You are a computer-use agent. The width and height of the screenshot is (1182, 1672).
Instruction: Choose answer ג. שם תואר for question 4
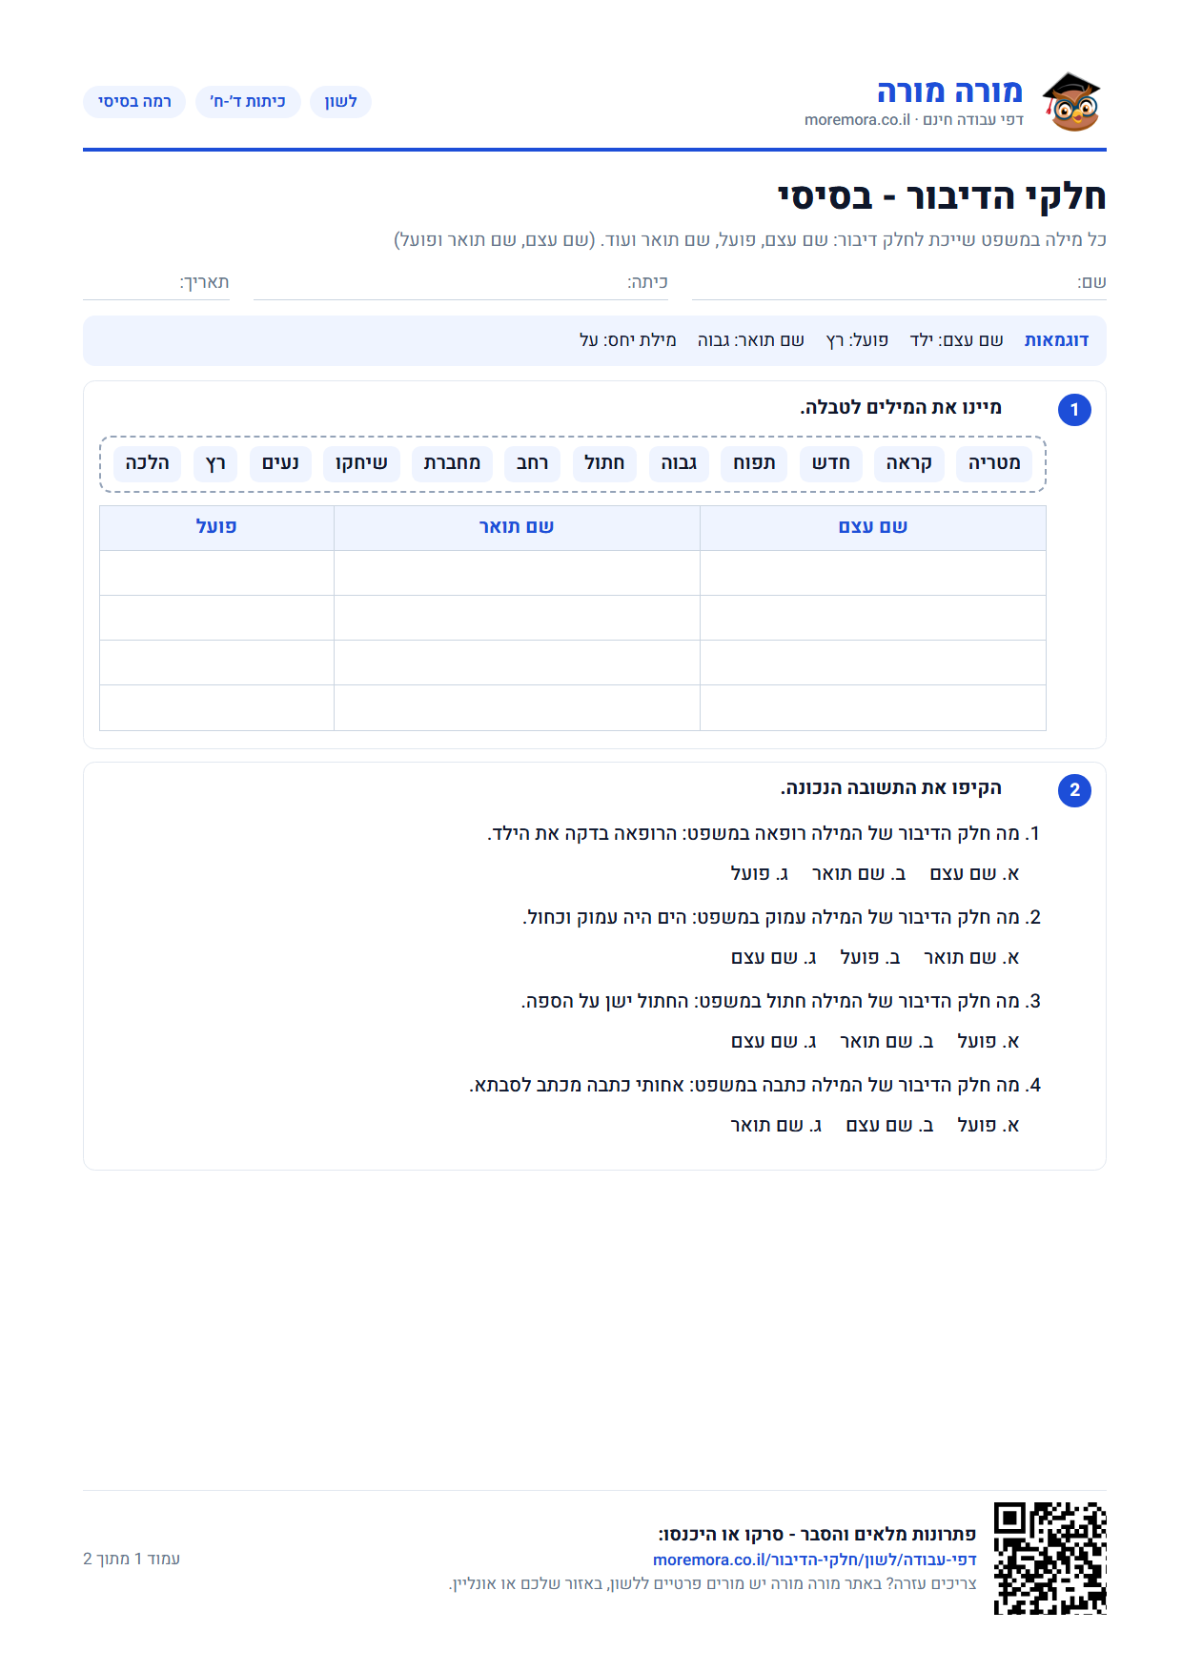point(776,1126)
